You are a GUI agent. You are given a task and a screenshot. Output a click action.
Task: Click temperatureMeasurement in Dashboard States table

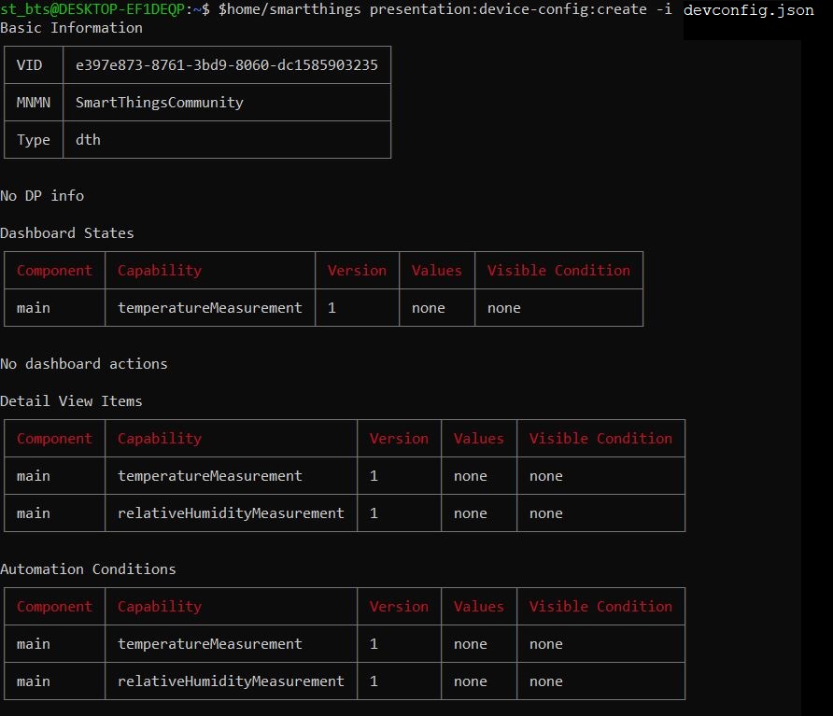click(x=210, y=307)
